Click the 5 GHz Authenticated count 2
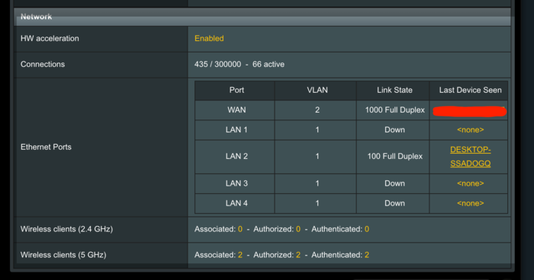The image size is (534, 280). pyautogui.click(x=367, y=255)
